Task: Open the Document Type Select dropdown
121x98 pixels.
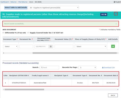Action: 10,46
